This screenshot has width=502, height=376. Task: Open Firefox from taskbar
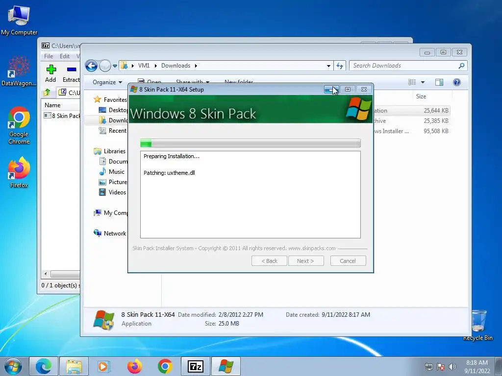pos(134,366)
